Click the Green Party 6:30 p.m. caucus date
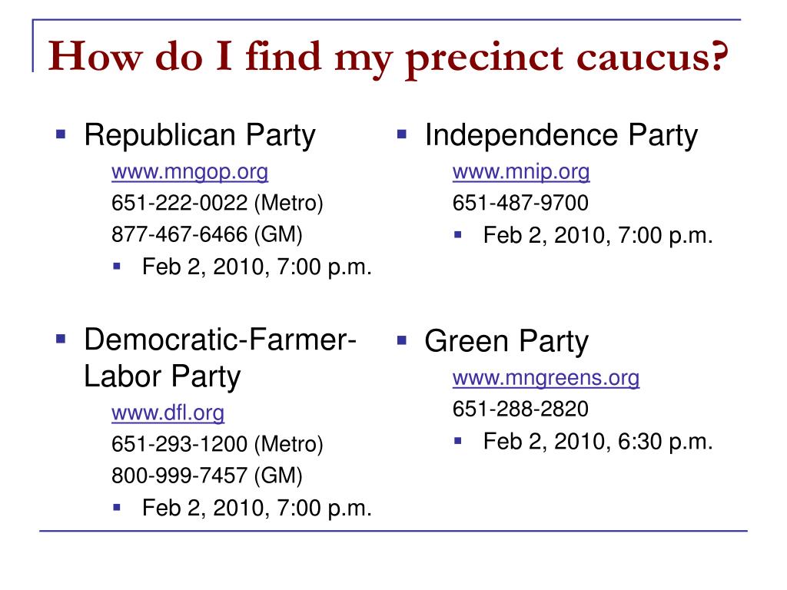 (x=598, y=442)
